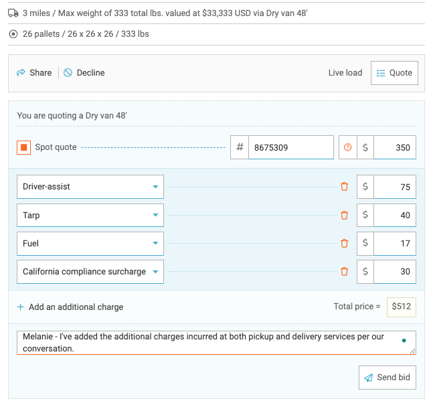Screen dimensions: 429x405
Task: Click the hash icon beside quote number
Action: click(x=240, y=147)
